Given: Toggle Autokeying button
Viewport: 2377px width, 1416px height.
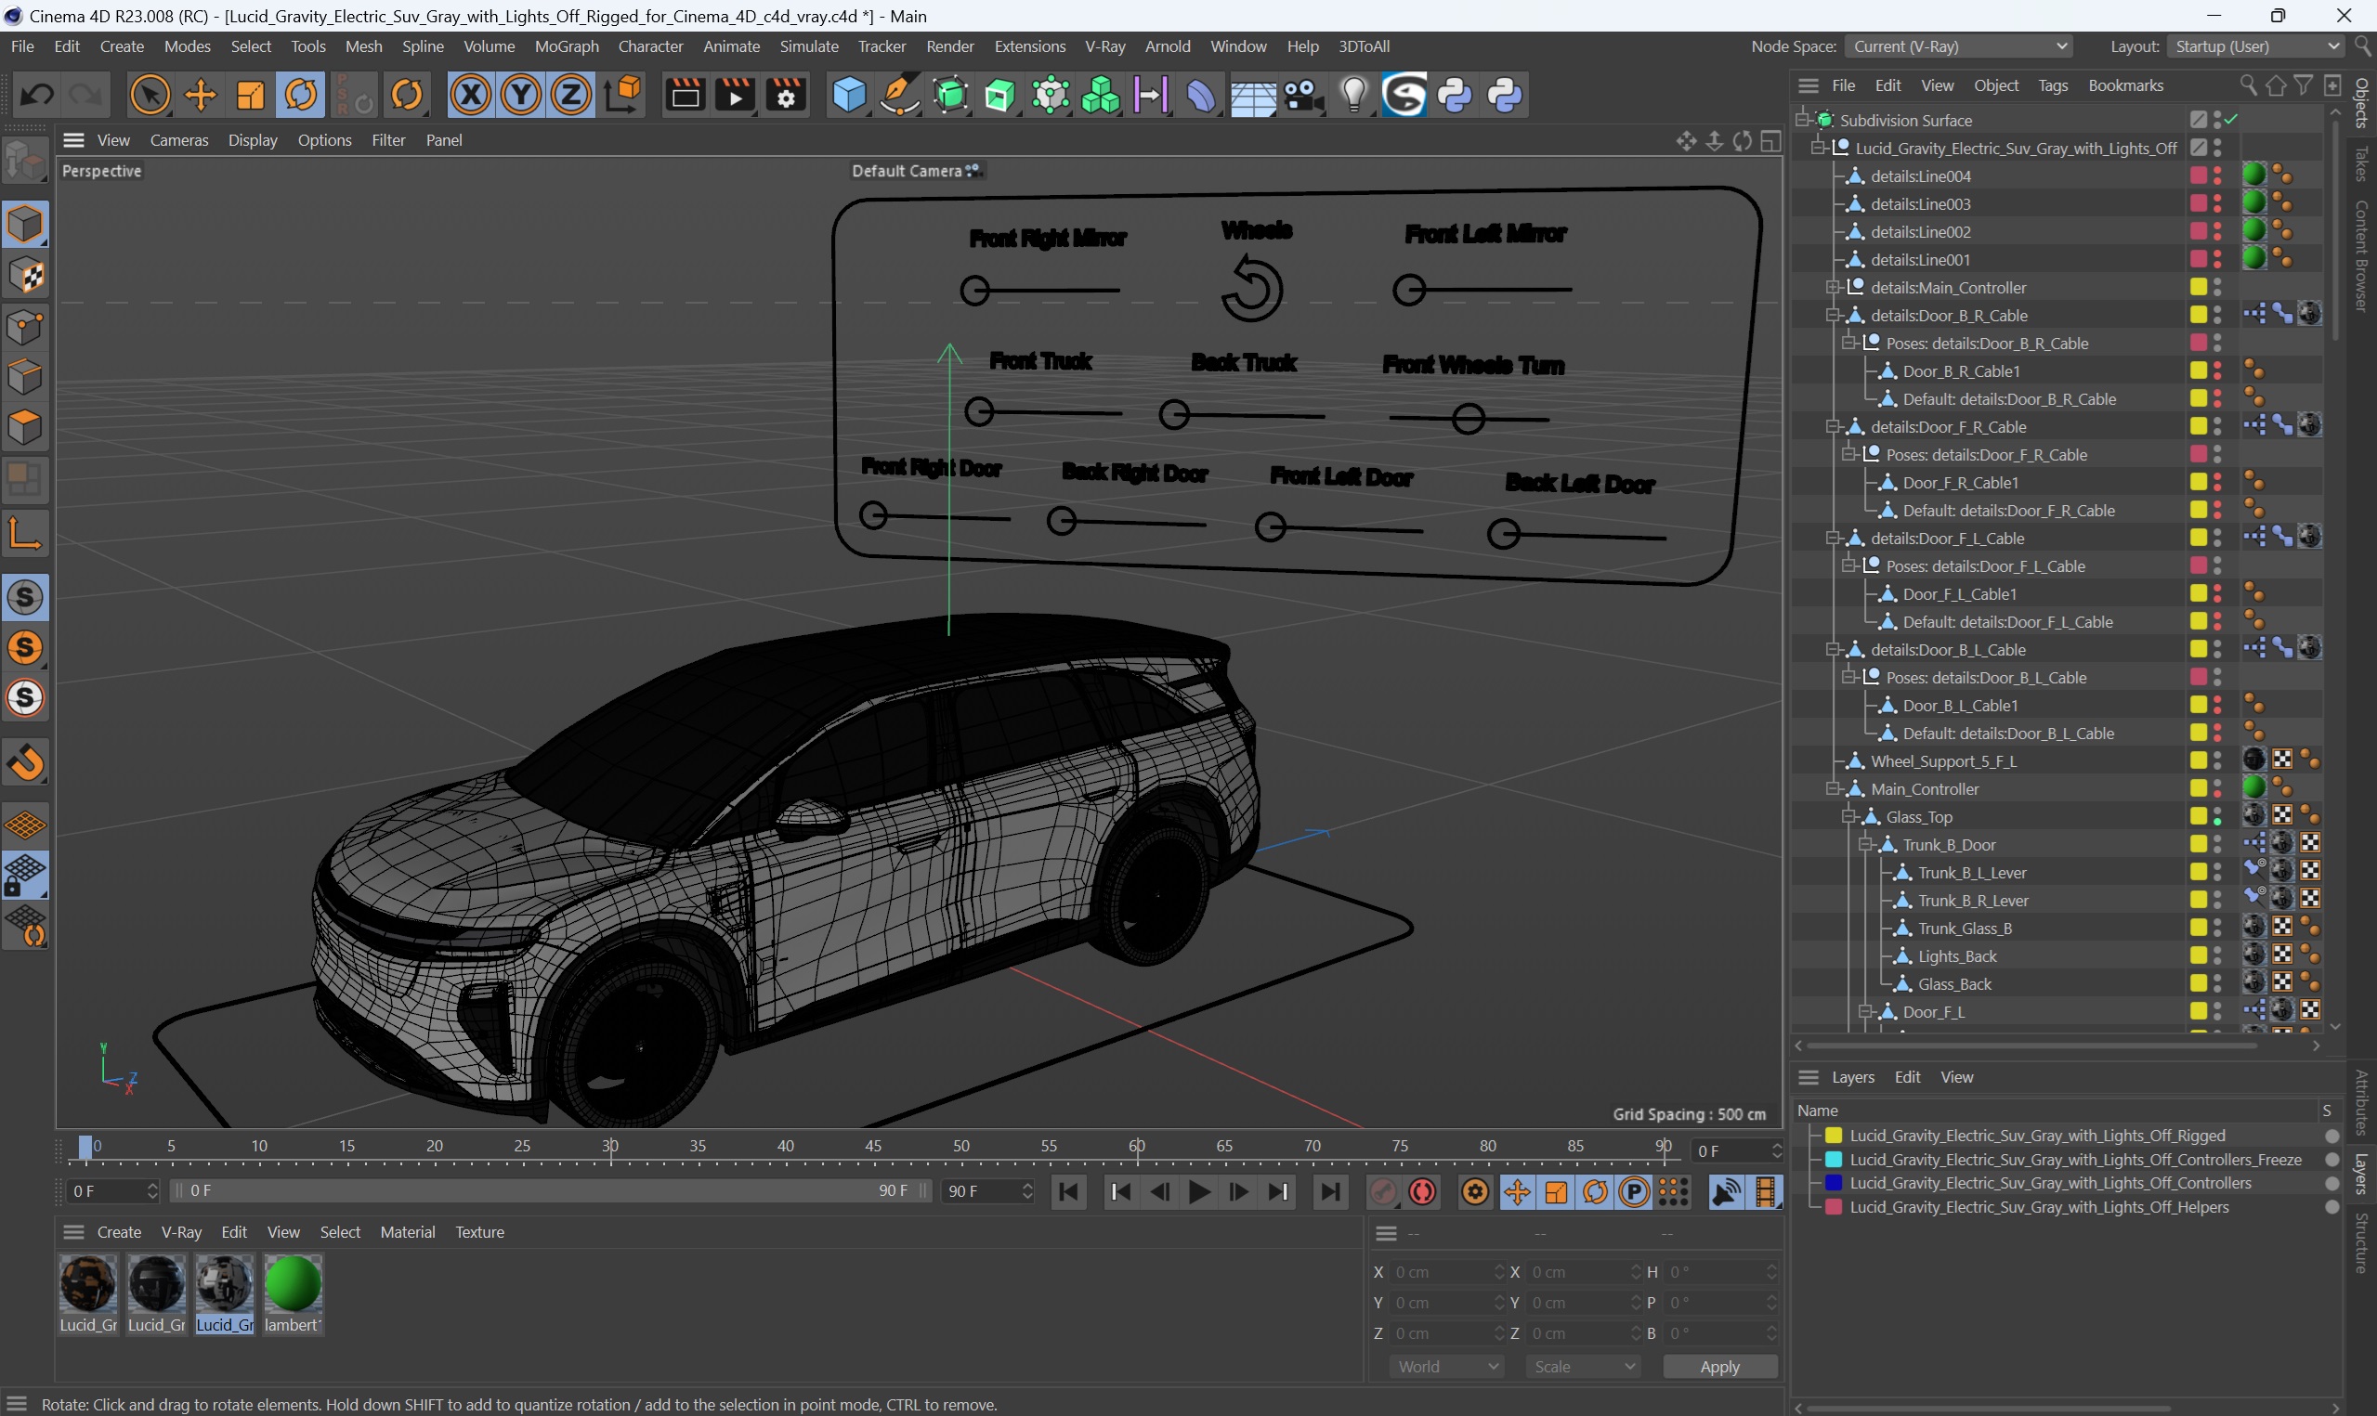Looking at the screenshot, I should click(x=1423, y=1190).
